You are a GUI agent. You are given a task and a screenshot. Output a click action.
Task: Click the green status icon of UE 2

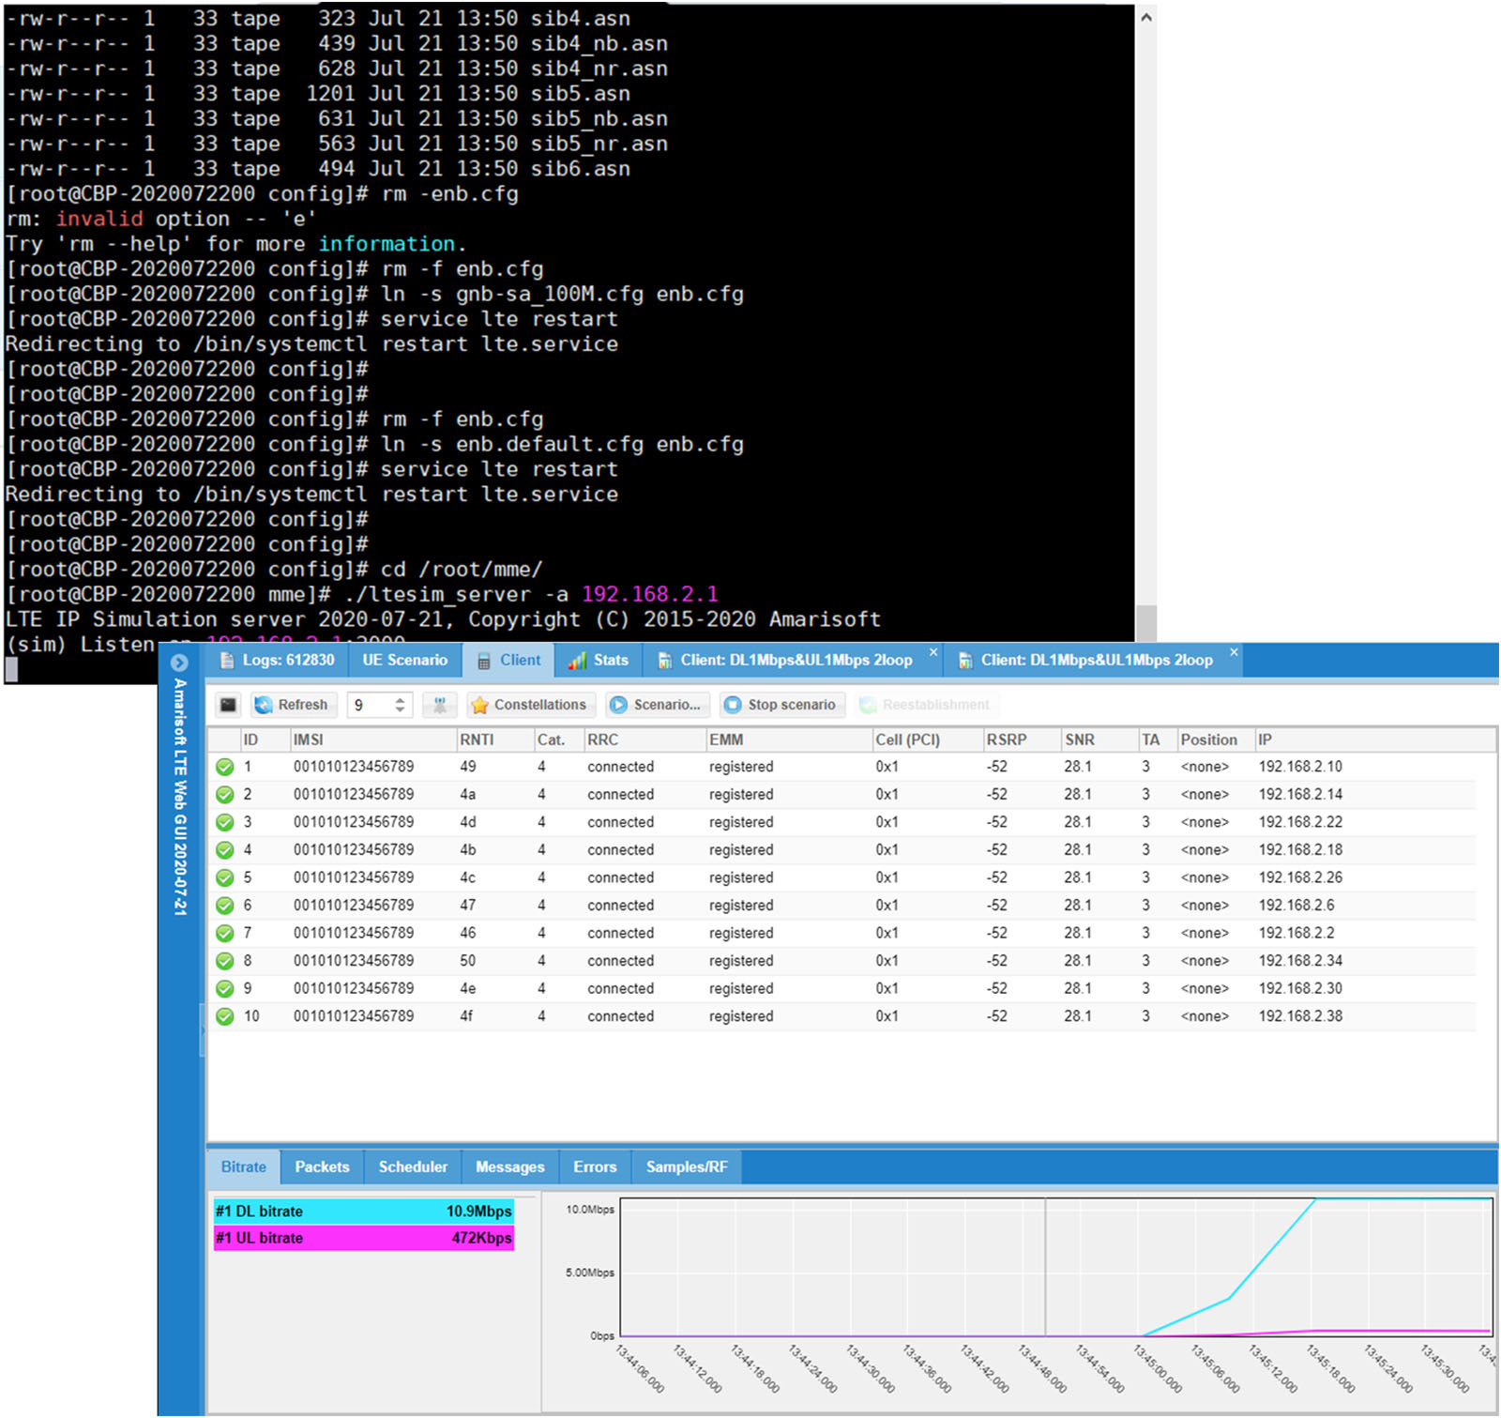pyautogui.click(x=225, y=795)
